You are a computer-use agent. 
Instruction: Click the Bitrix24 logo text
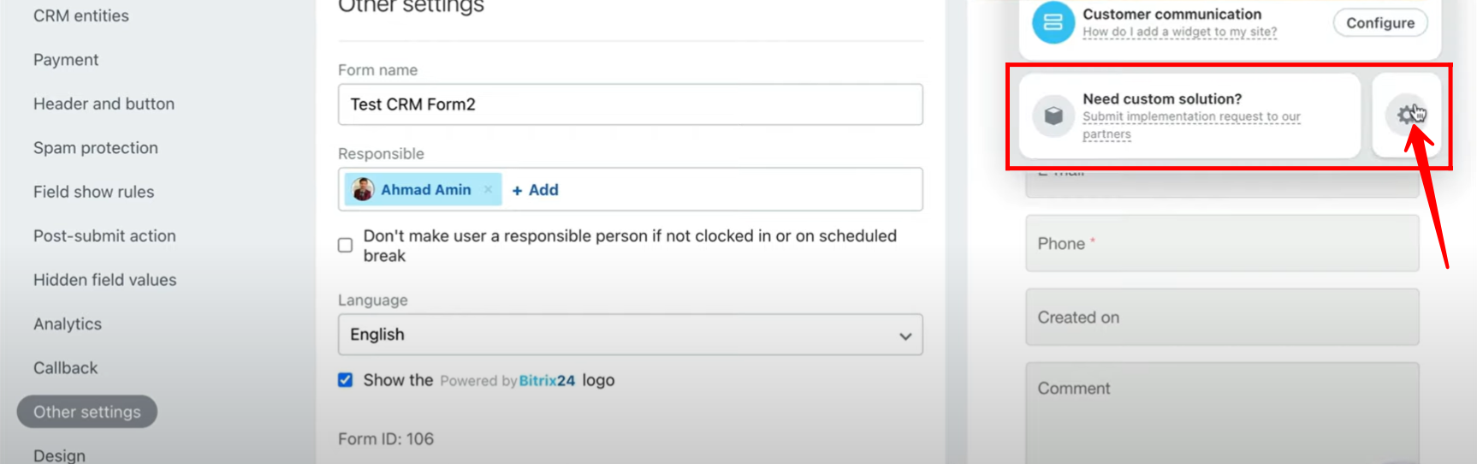coord(547,381)
